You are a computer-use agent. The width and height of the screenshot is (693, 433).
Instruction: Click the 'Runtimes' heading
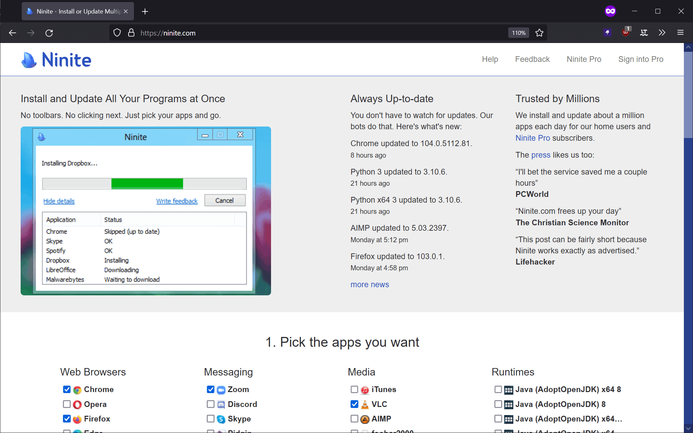coord(513,372)
